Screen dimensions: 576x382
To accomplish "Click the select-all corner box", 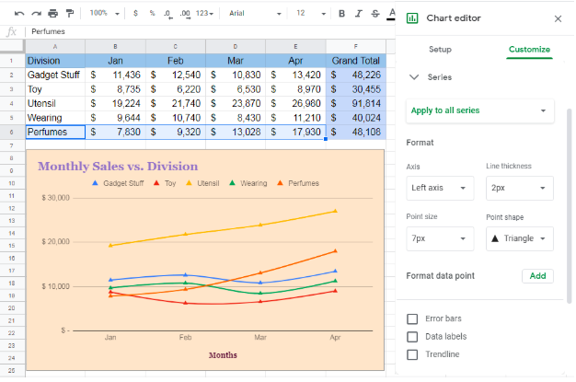I will point(12,46).
